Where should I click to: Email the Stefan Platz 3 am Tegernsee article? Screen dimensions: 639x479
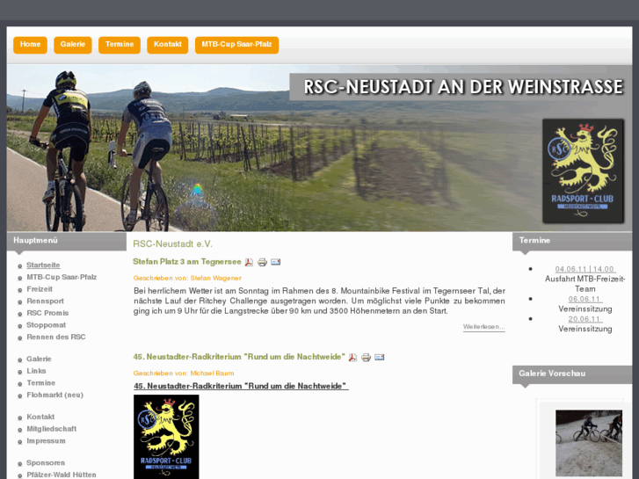pyautogui.click(x=275, y=262)
